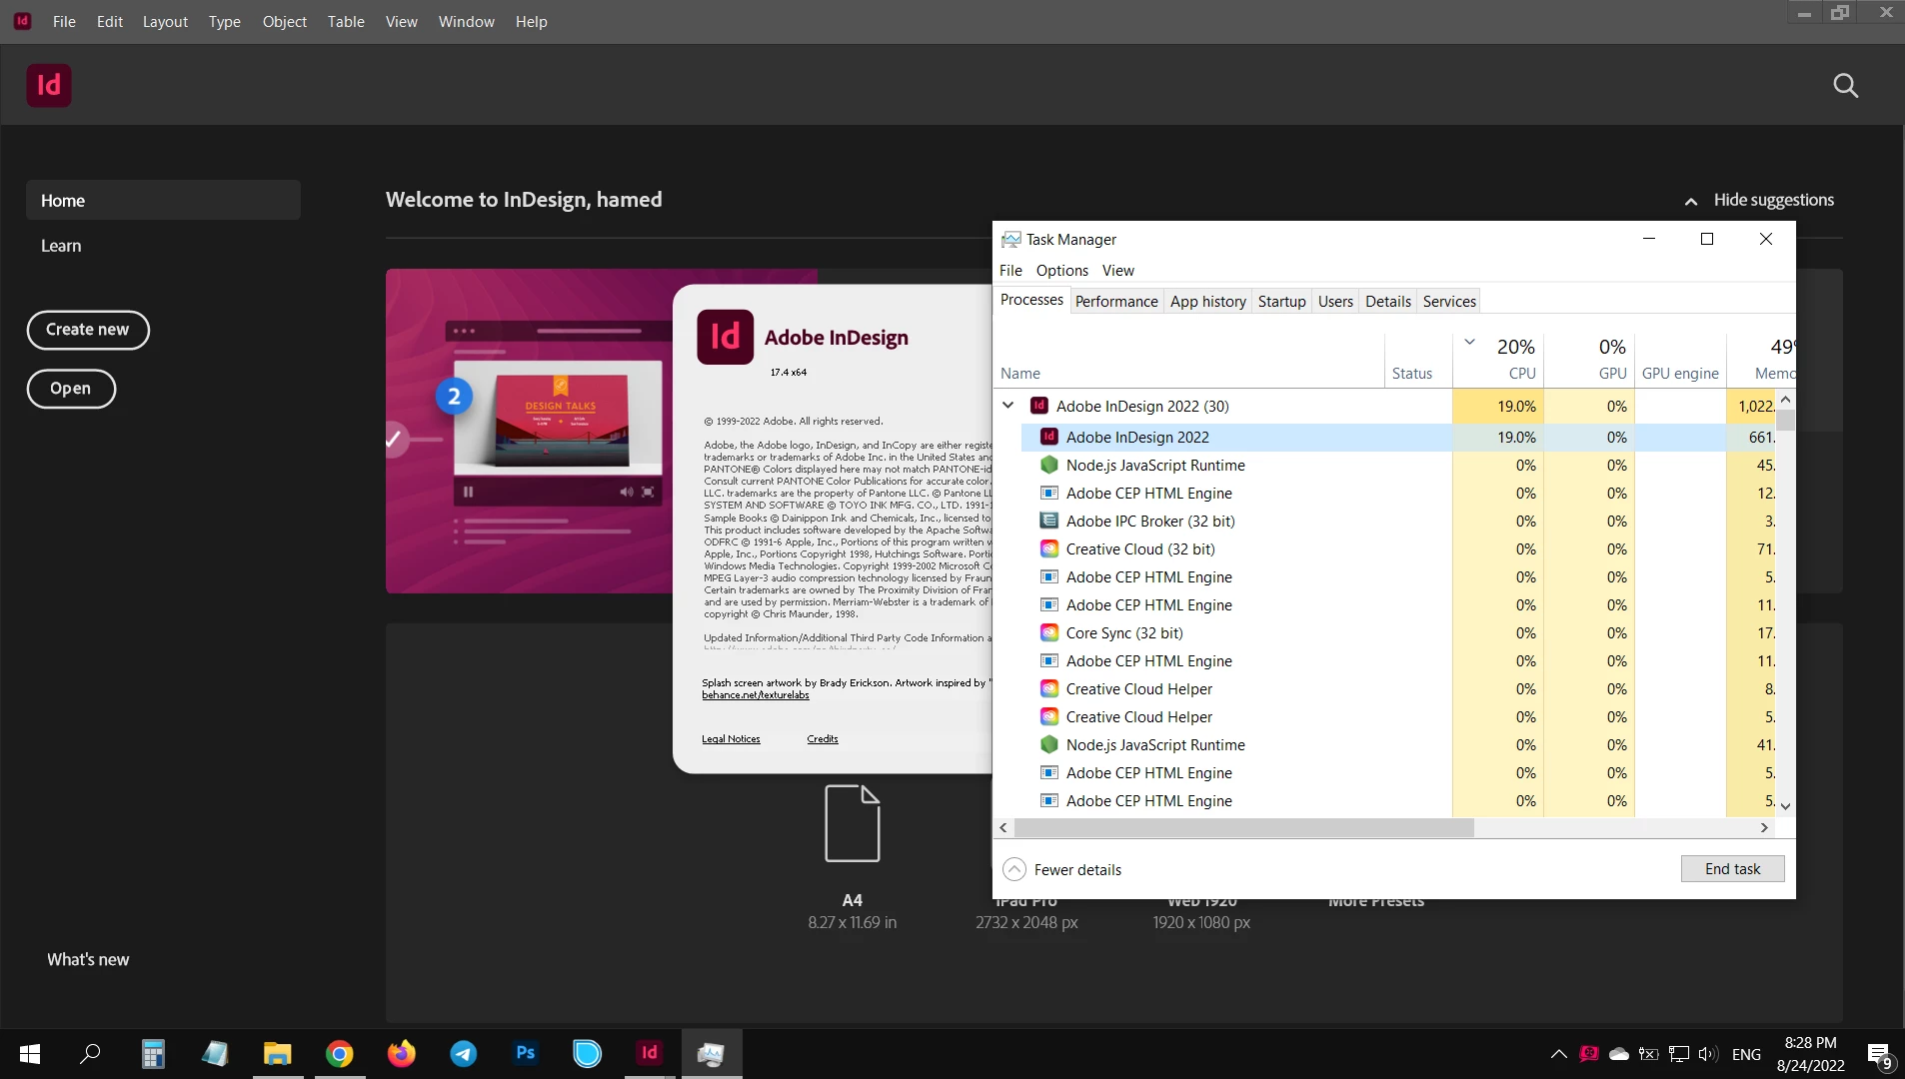Open the Type menu in InDesign
Viewport: 1905px width, 1079px height.
point(224,21)
